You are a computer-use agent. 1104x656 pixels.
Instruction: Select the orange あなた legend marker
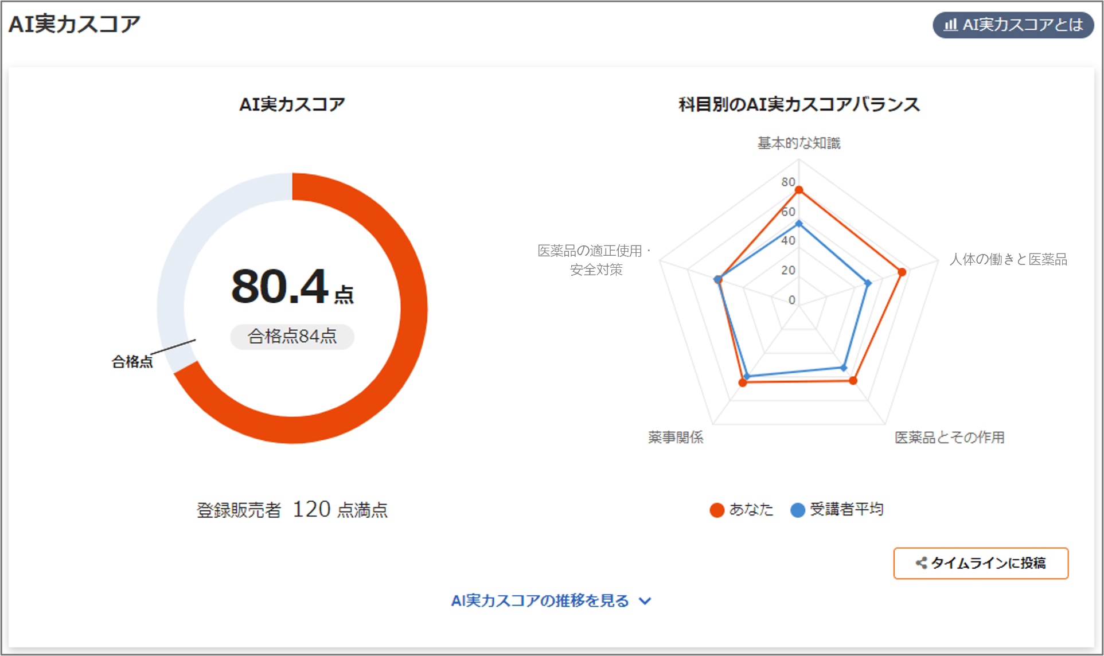(x=717, y=509)
